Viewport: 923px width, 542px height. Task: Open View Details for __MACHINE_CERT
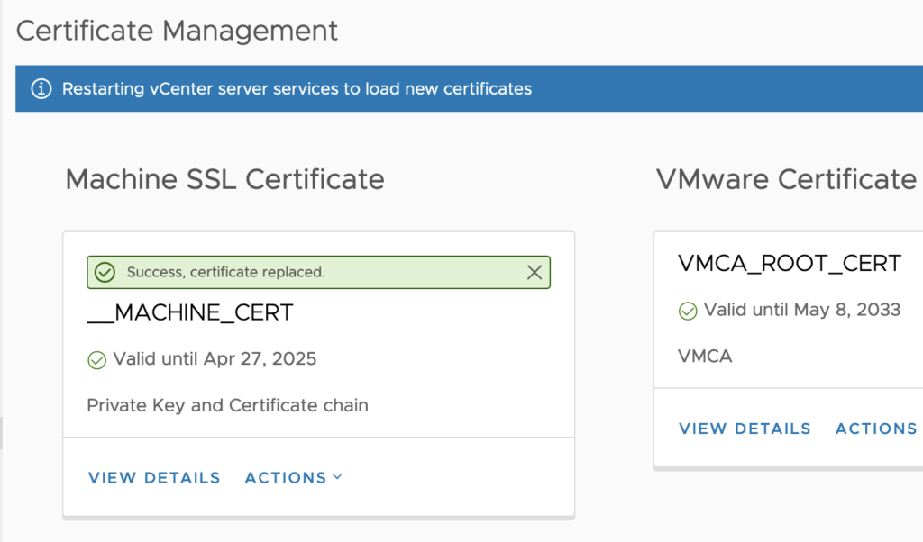pos(154,477)
